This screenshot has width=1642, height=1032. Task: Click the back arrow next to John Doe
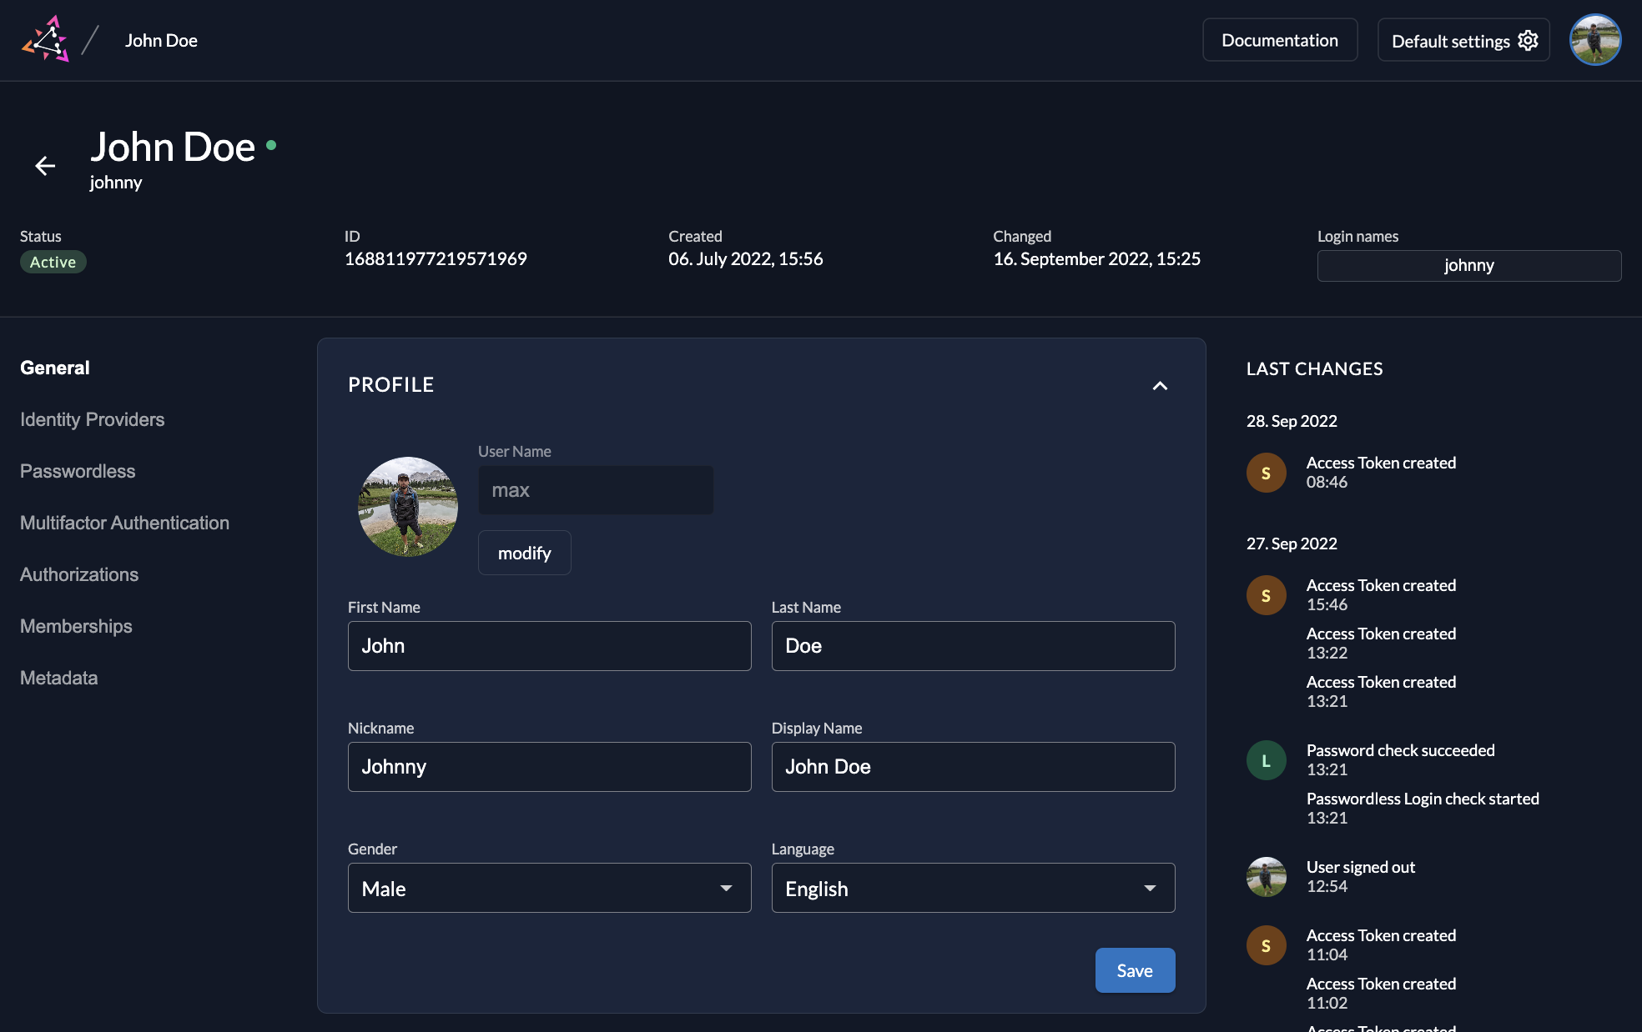pos(45,166)
